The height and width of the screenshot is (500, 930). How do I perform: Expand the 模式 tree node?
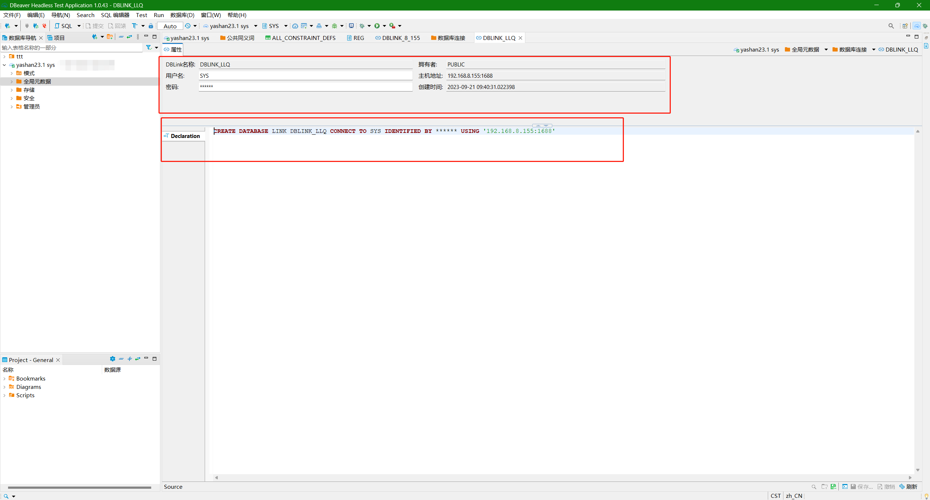pyautogui.click(x=12, y=73)
